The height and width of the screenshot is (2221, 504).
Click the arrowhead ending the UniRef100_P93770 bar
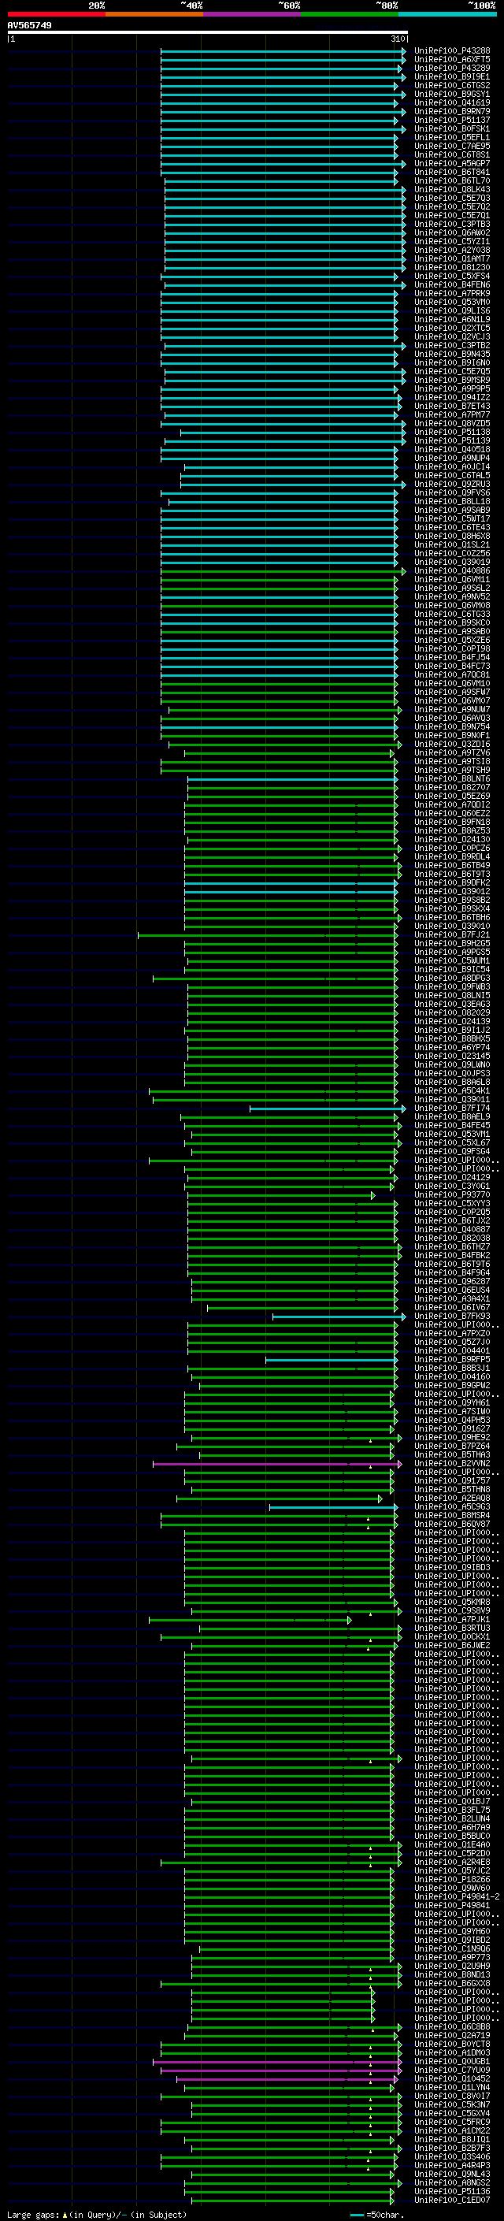[373, 1195]
